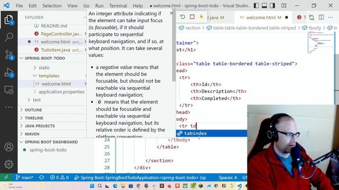Viewport: 339px width, 190px height.
Task: Toggle the primary side bar
Action: click(256, 6)
